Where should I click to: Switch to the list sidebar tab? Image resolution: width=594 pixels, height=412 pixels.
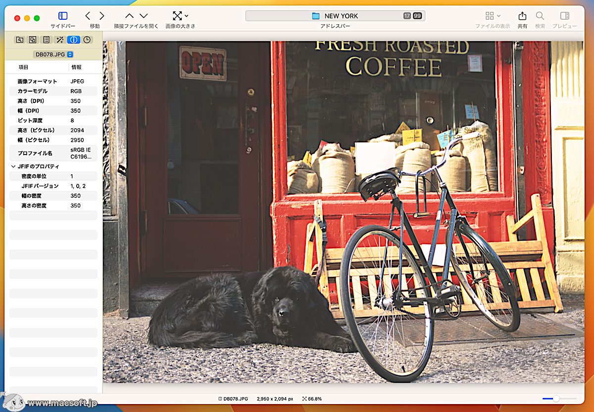[46, 40]
